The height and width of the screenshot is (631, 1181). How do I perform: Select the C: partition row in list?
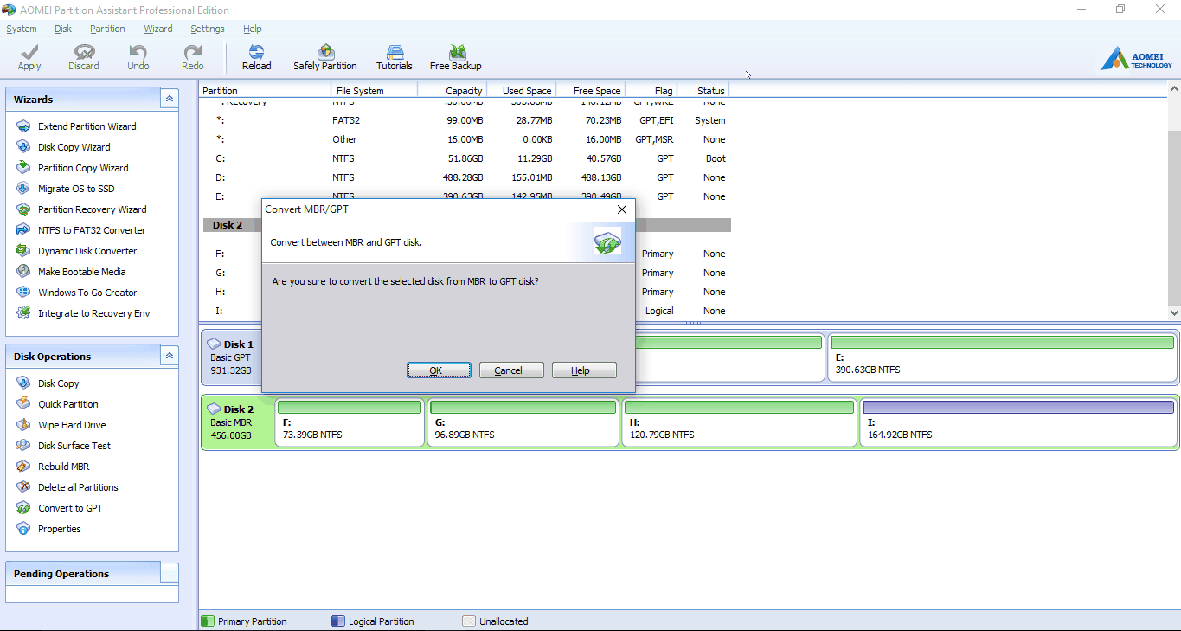465,158
